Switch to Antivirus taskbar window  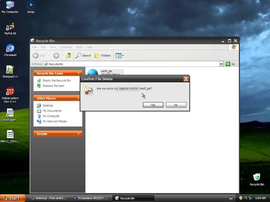click(x=49, y=198)
